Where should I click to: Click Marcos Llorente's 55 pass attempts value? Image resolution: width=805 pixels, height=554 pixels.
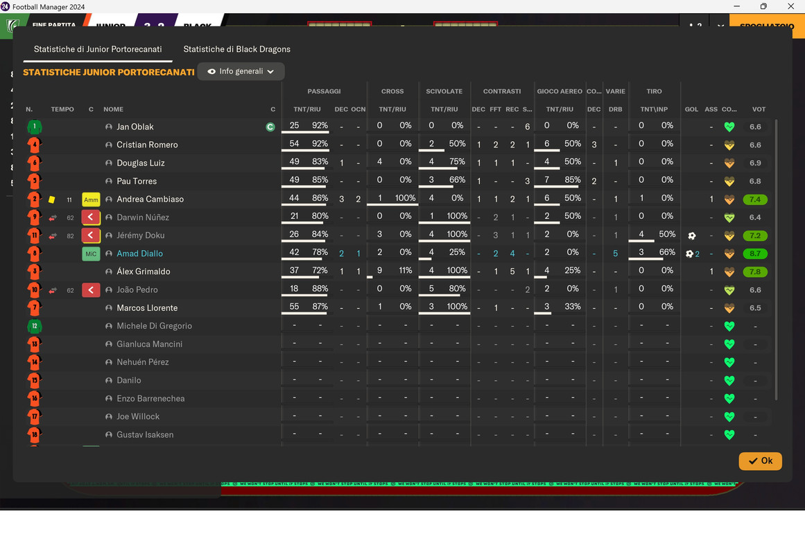[294, 307]
